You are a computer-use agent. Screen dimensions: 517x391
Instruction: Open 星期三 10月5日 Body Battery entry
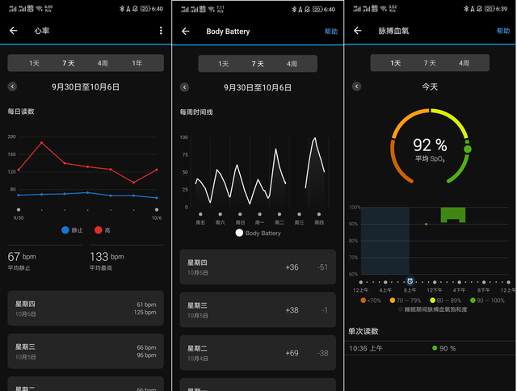click(x=258, y=310)
